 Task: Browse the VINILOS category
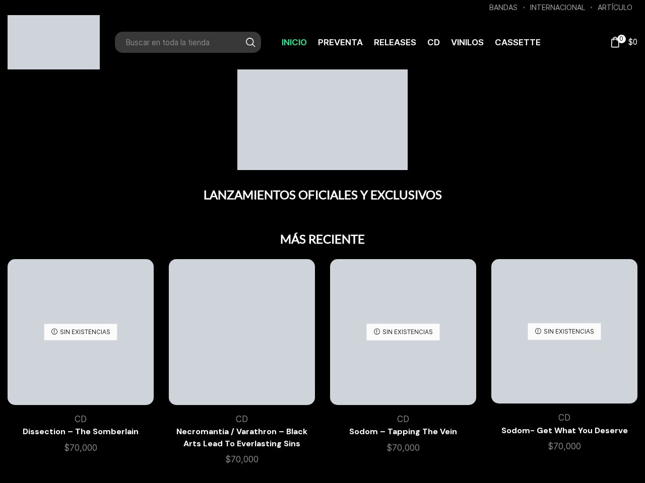point(467,42)
